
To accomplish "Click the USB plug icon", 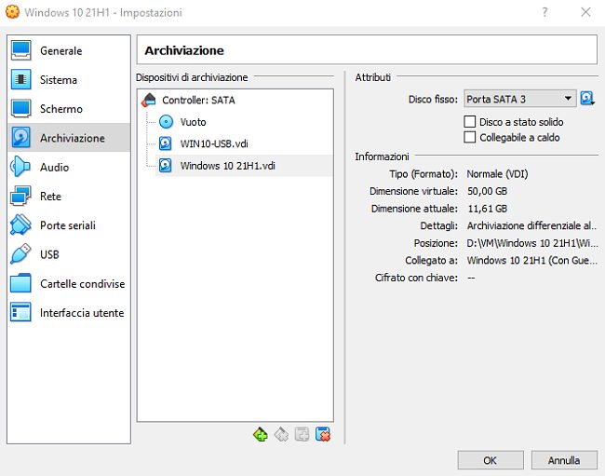I will coord(20,254).
